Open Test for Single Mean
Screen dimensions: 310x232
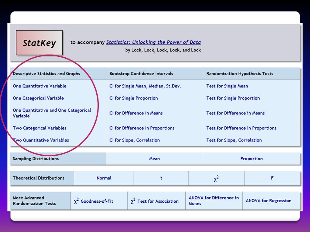click(227, 86)
